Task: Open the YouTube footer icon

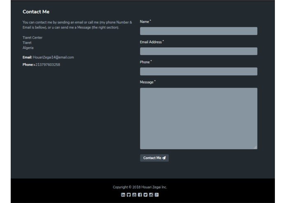Action: (x=134, y=195)
